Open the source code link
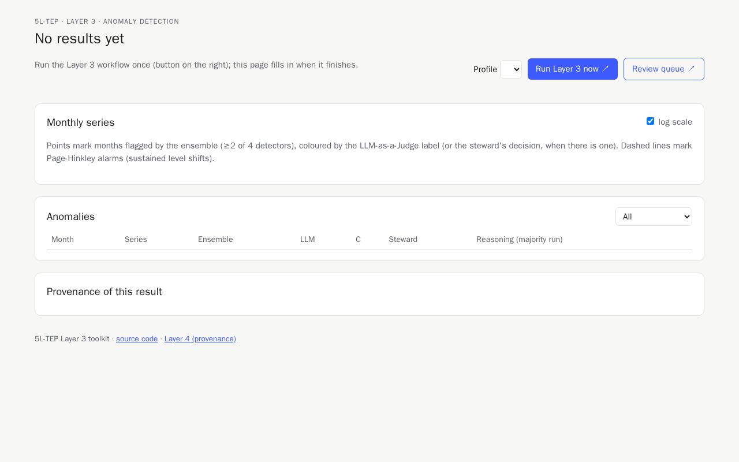 coord(137,339)
